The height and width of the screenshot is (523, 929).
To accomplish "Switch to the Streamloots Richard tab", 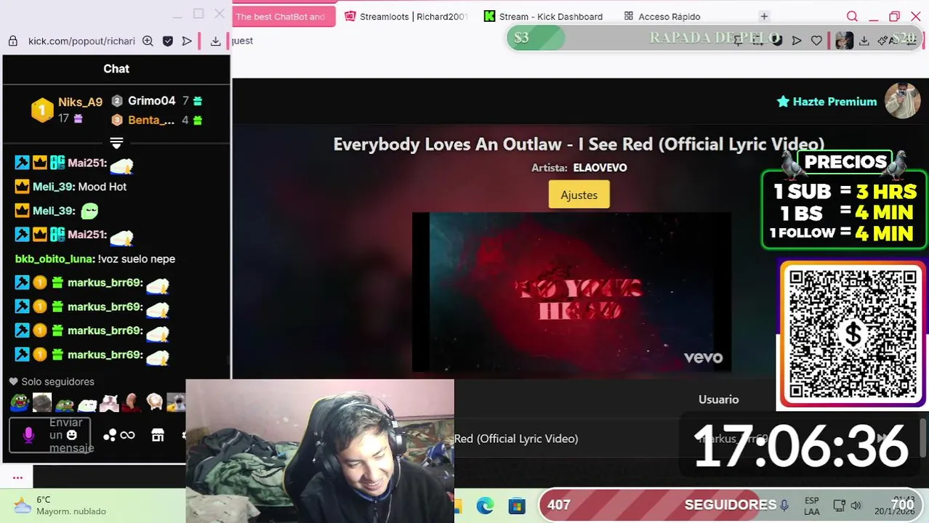I will coord(406,17).
